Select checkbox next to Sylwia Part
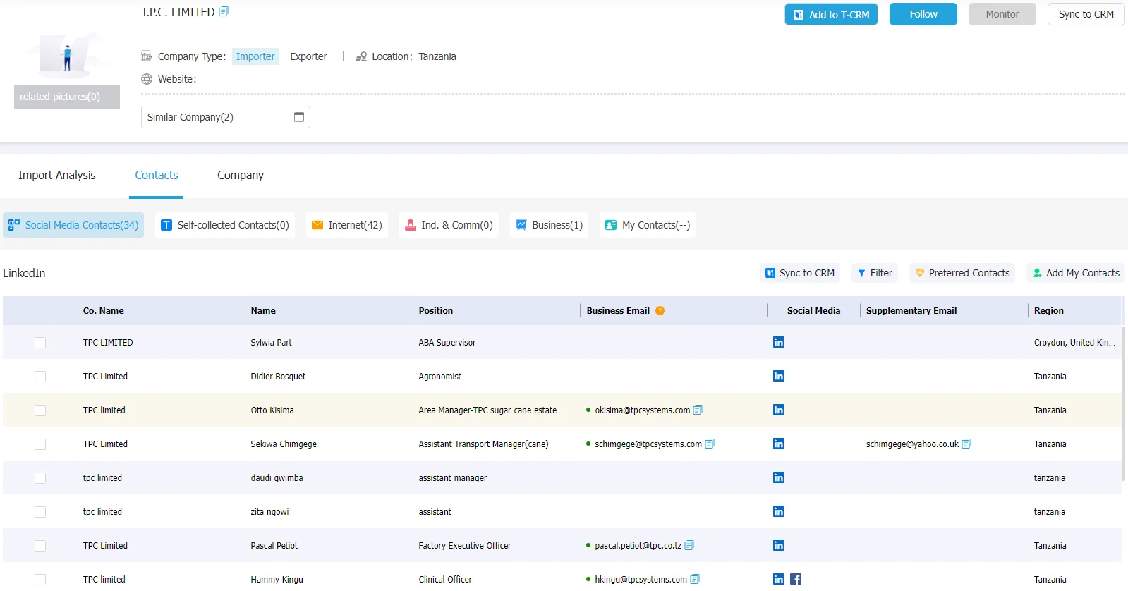The image size is (1128, 591). (40, 343)
